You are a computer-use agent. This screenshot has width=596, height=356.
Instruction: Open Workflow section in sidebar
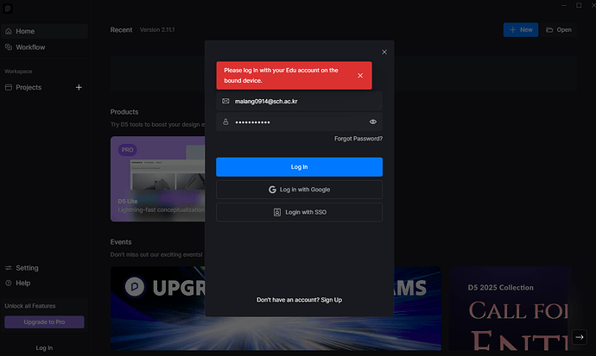30,47
